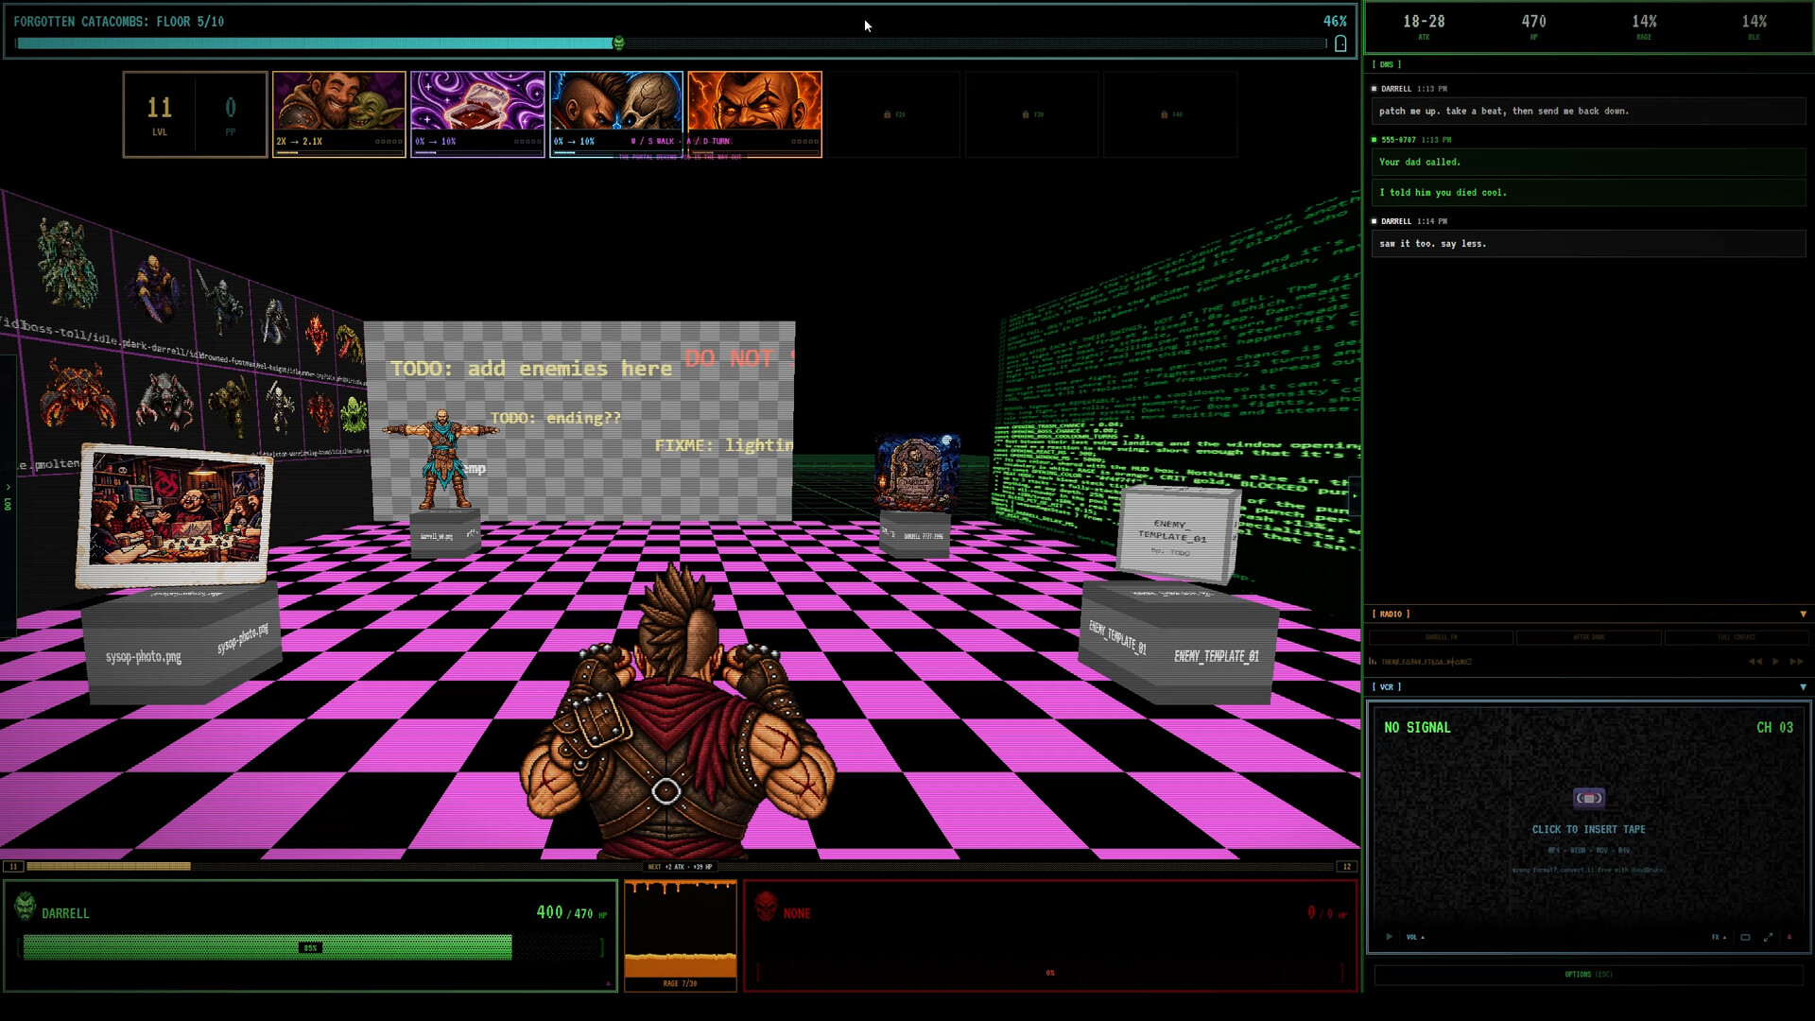Click the VHS tape cassette icon
The height and width of the screenshot is (1021, 1815).
tap(1589, 798)
